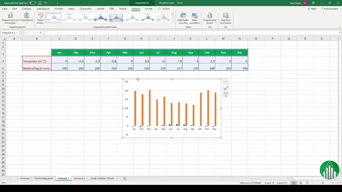
Task: Expand the chart styles gallery more arrow
Action: coord(172,21)
